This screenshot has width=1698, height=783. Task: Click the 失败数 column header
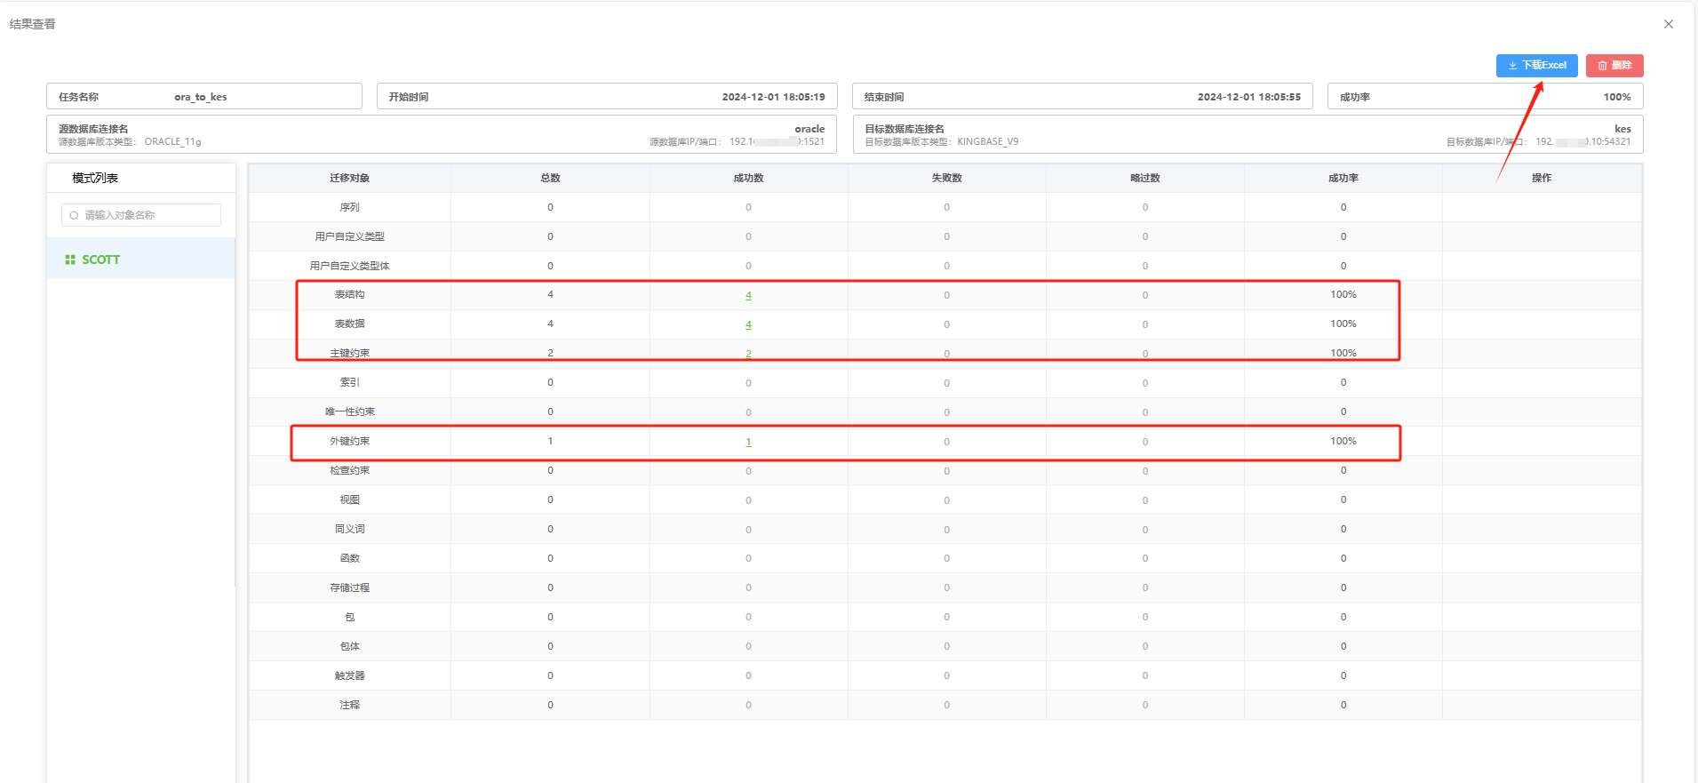946,178
